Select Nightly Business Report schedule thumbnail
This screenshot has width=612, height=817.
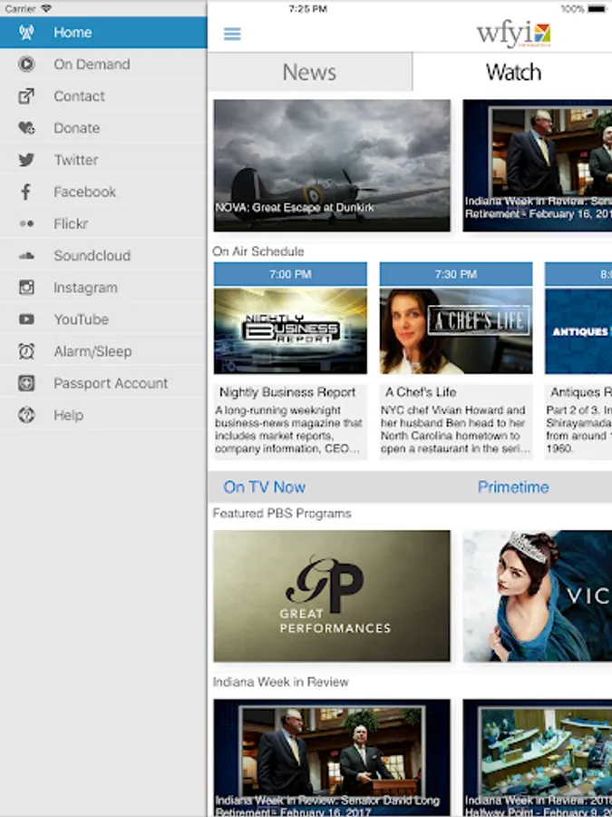[290, 330]
